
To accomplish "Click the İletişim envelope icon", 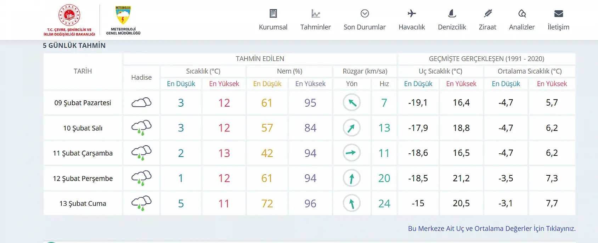I will [559, 14].
